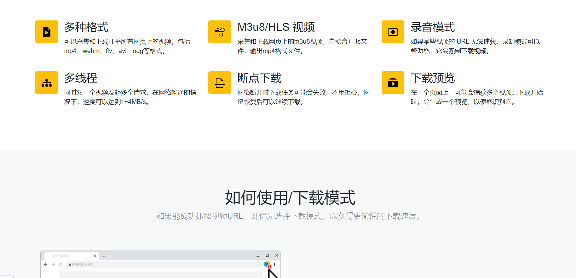
Task: Click the wind icon next to M3u8/HLS 视频
Action: tap(220, 32)
